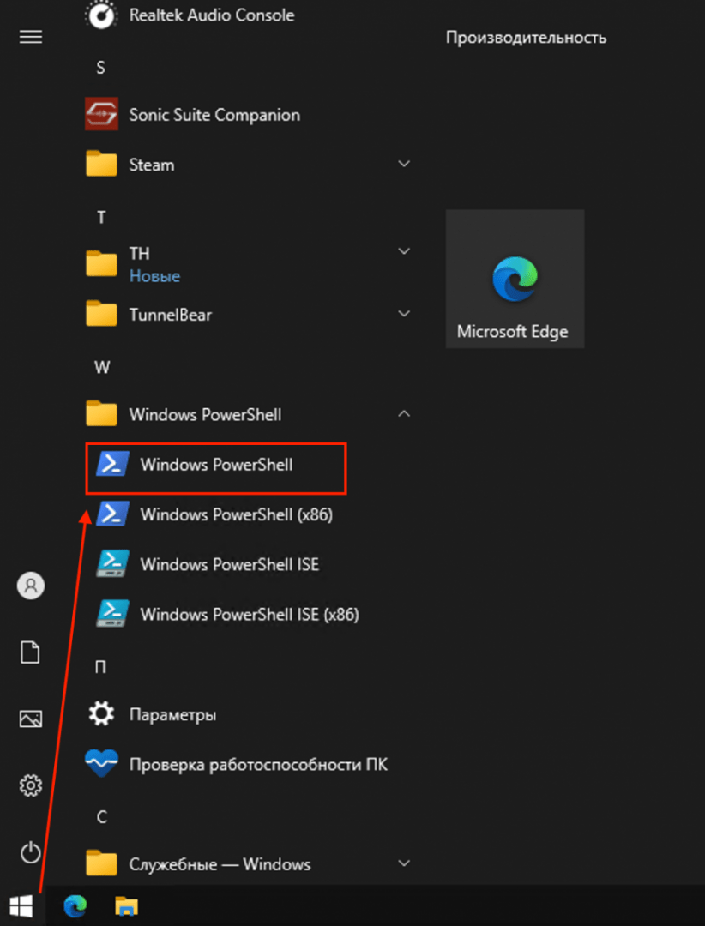Expand the hamburger menu at top
Image resolution: width=705 pixels, height=926 pixels.
coord(31,37)
